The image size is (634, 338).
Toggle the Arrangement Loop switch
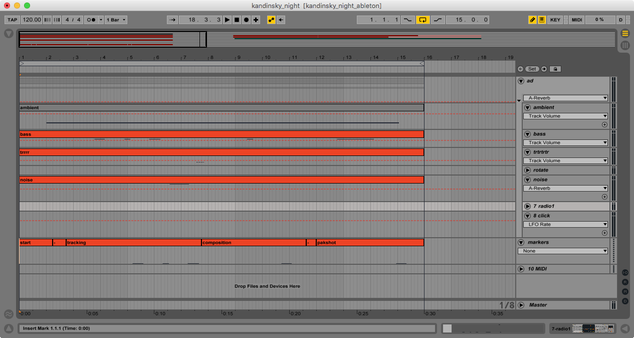click(422, 20)
